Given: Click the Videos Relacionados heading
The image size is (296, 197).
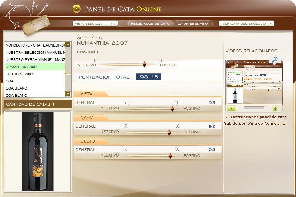Looking at the screenshot, I should [252, 51].
